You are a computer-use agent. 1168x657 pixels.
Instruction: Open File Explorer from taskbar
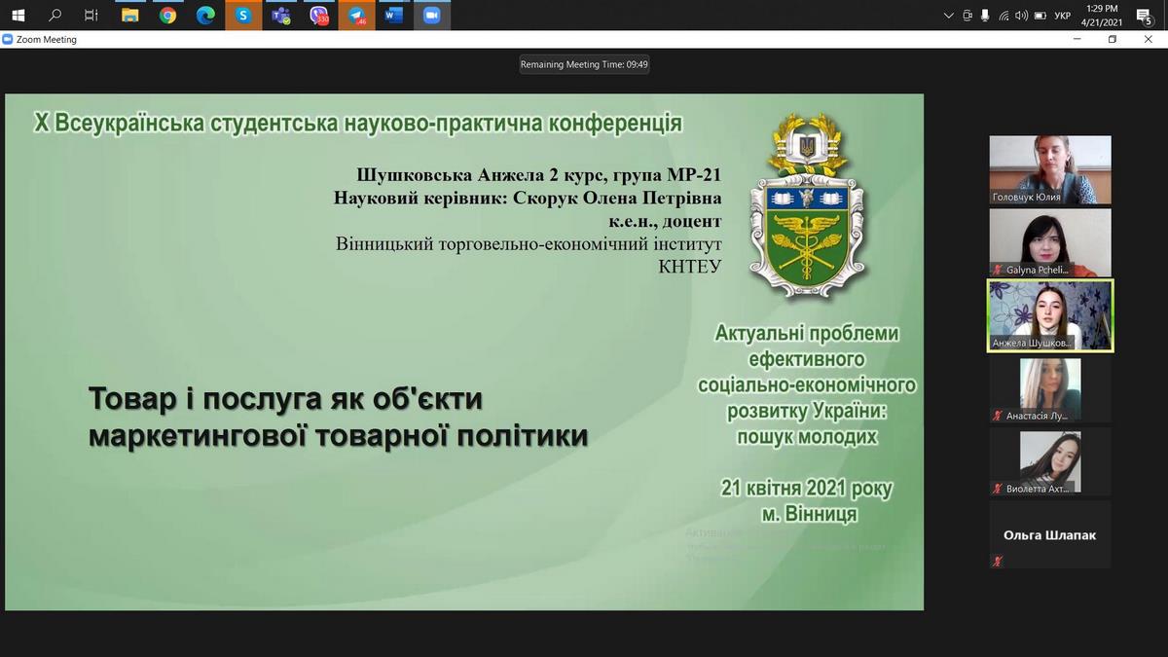click(x=129, y=15)
